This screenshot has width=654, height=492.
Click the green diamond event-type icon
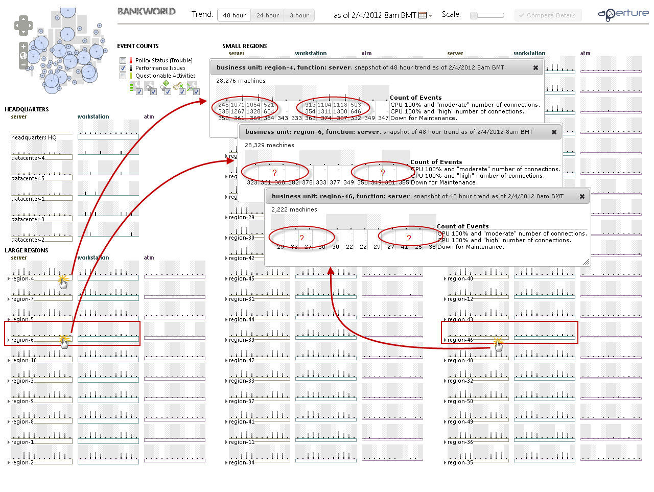tap(166, 83)
